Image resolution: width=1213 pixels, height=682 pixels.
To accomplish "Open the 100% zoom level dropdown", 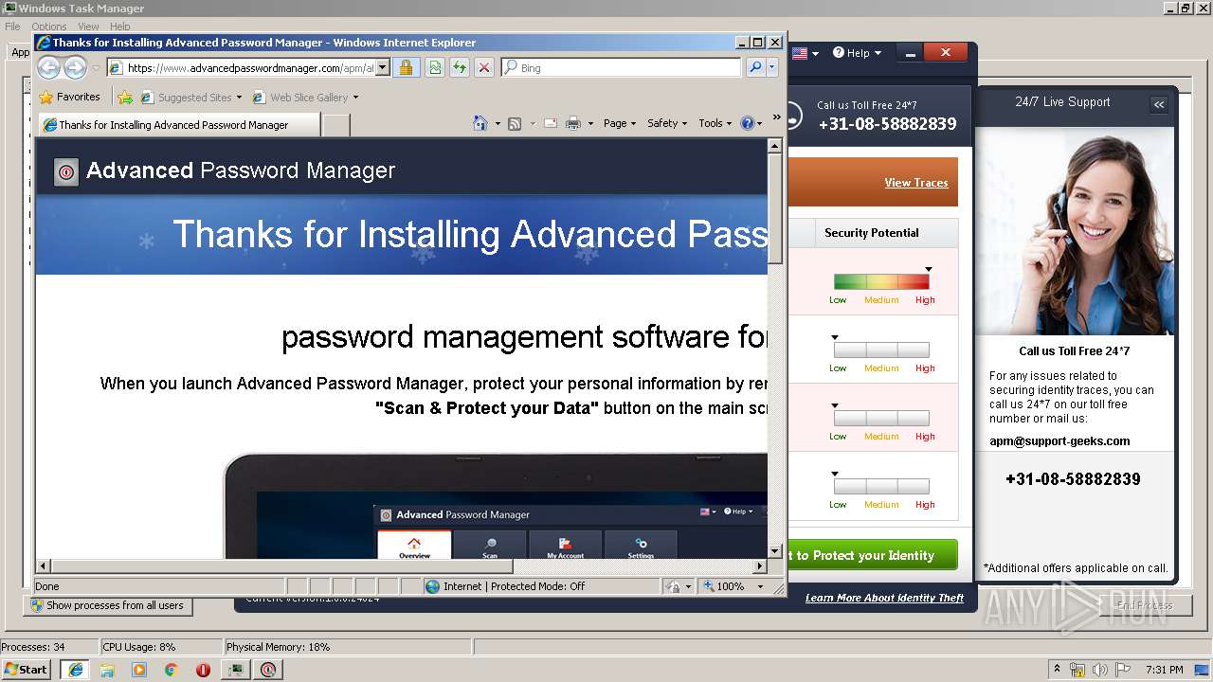I will click(760, 586).
